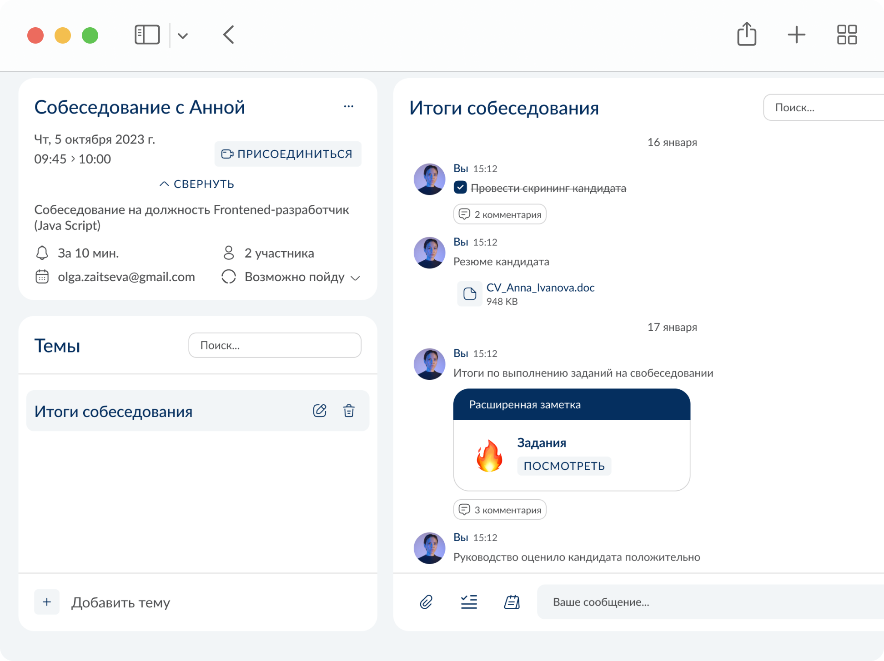Open the 2 комментария thread
884x661 pixels.
click(500, 214)
